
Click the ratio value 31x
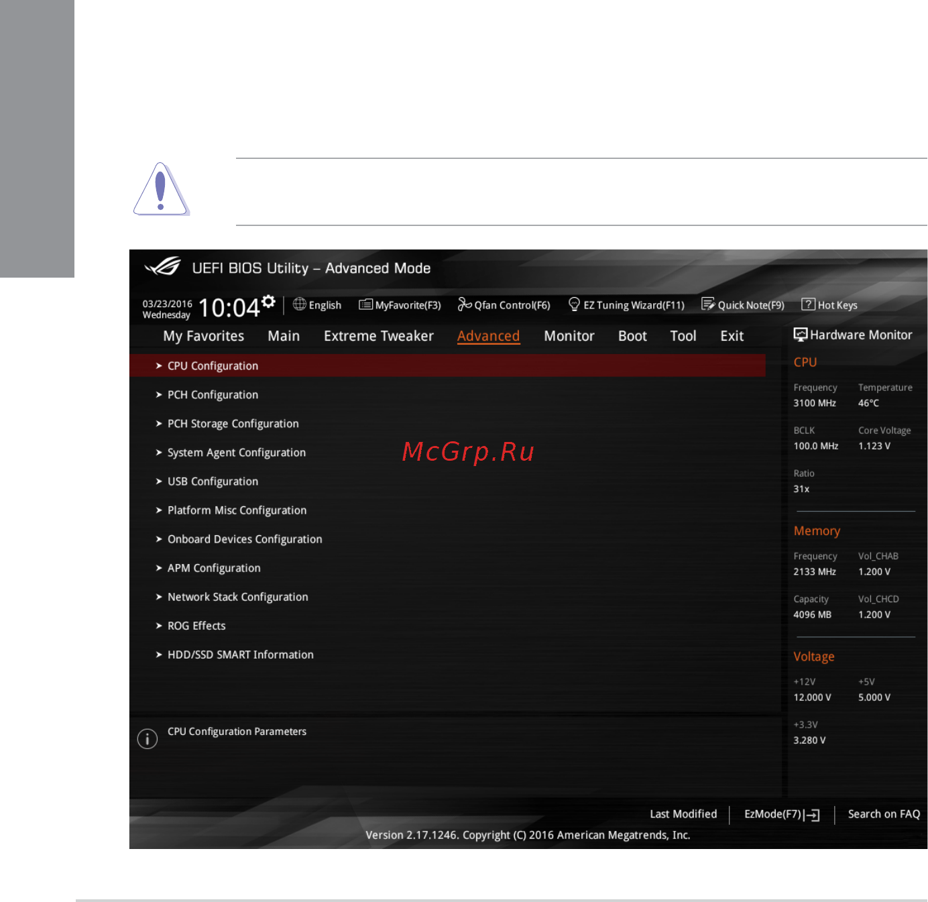pyautogui.click(x=801, y=489)
